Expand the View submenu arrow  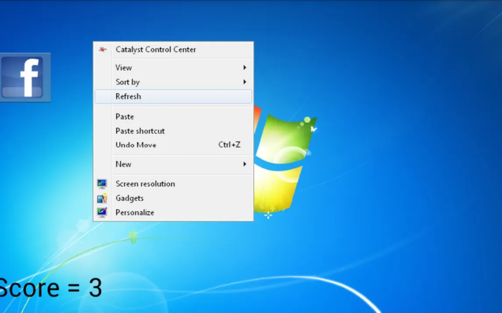coord(244,68)
